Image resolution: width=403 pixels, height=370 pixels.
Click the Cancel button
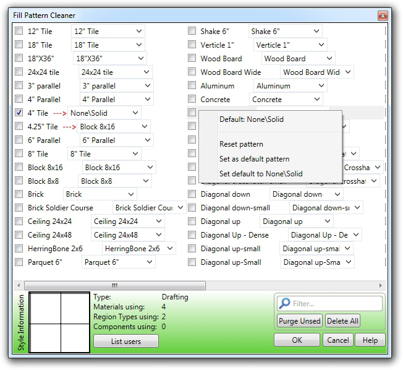(x=338, y=340)
